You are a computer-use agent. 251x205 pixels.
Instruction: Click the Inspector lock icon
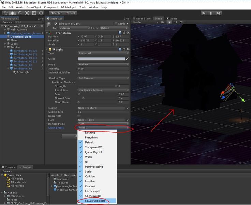click(x=124, y=19)
